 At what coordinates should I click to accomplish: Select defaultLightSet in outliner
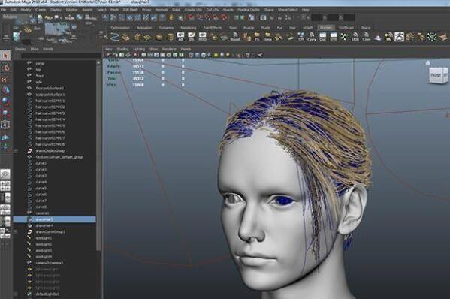click(47, 294)
